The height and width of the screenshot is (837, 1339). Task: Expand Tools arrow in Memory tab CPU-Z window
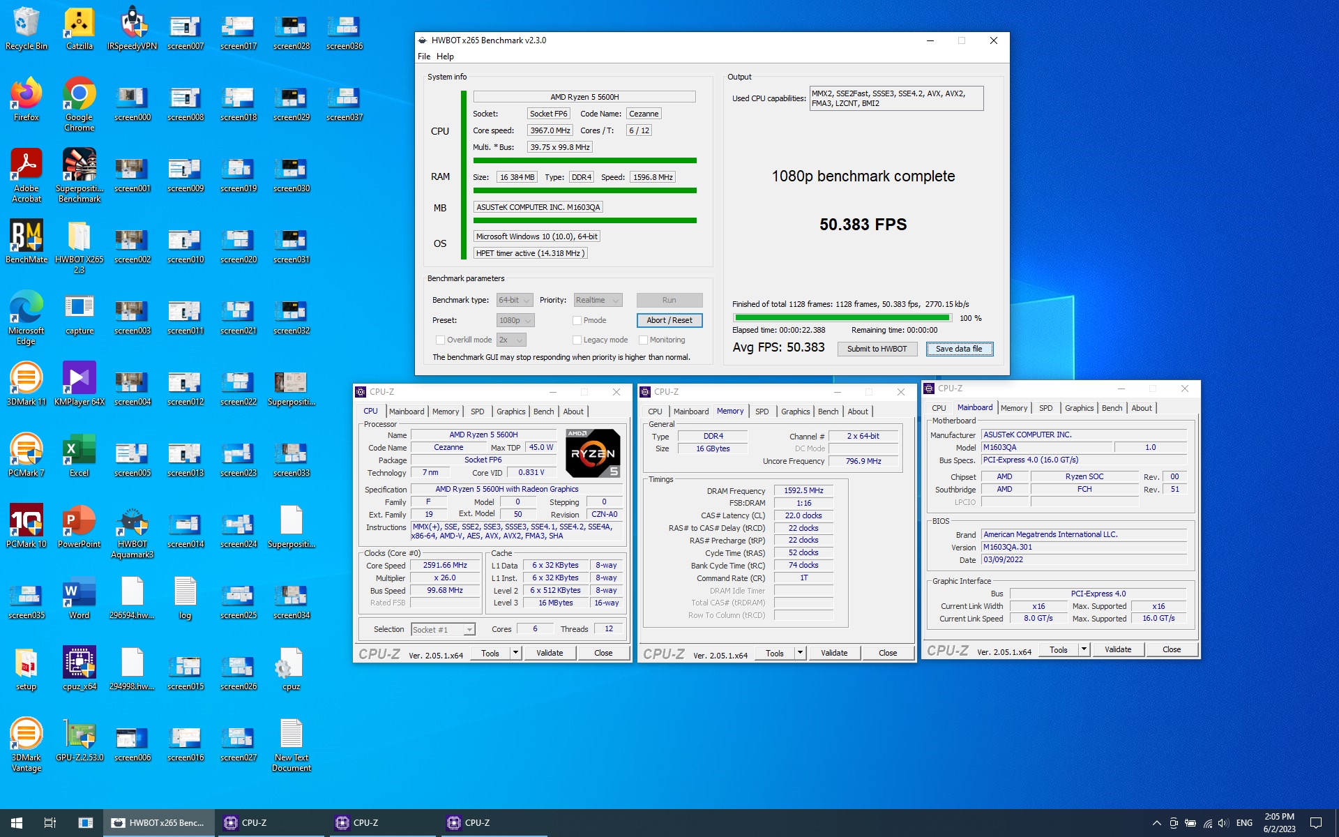[x=800, y=653]
